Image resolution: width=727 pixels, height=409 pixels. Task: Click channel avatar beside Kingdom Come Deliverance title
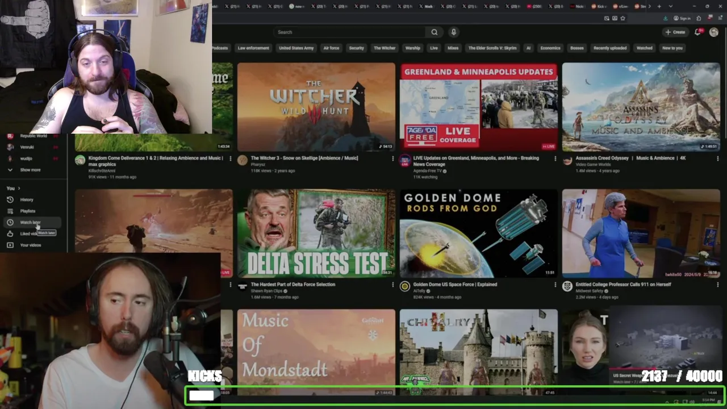pos(80,160)
